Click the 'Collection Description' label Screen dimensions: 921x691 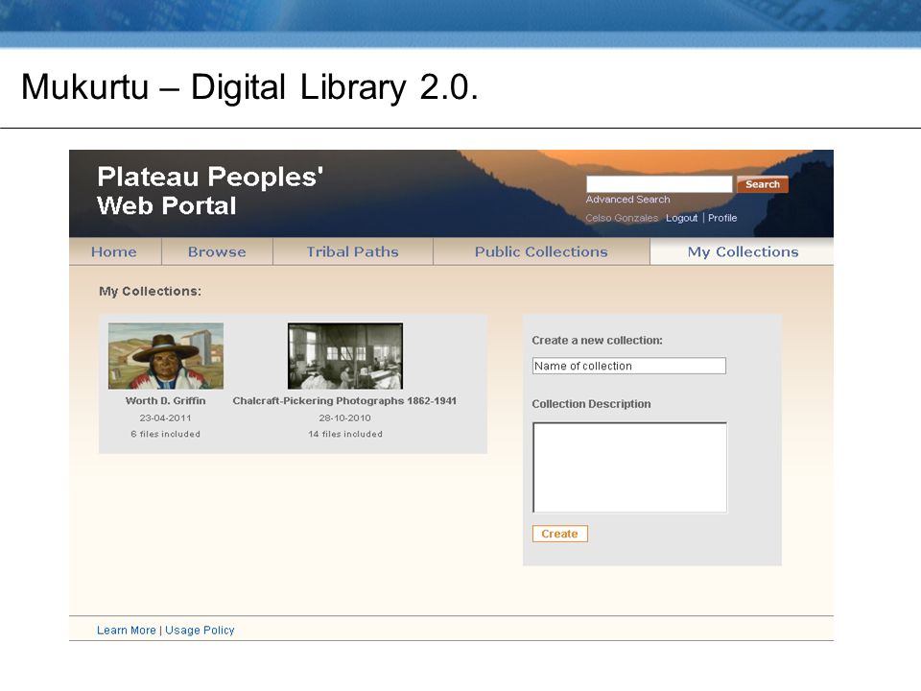click(592, 404)
